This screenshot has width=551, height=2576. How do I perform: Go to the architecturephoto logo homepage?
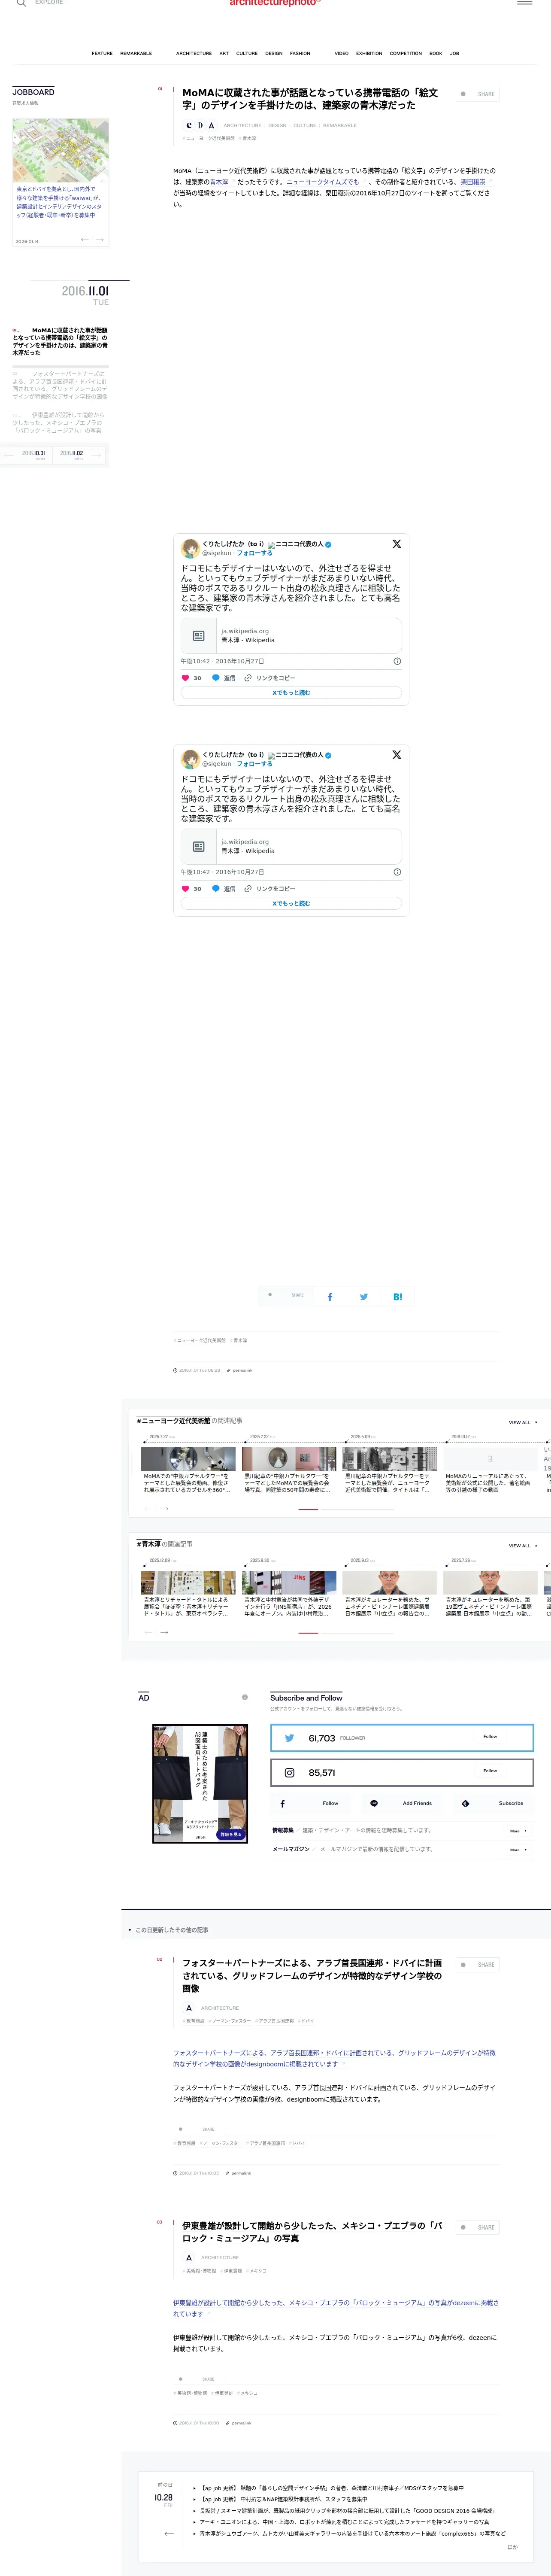(x=274, y=3)
